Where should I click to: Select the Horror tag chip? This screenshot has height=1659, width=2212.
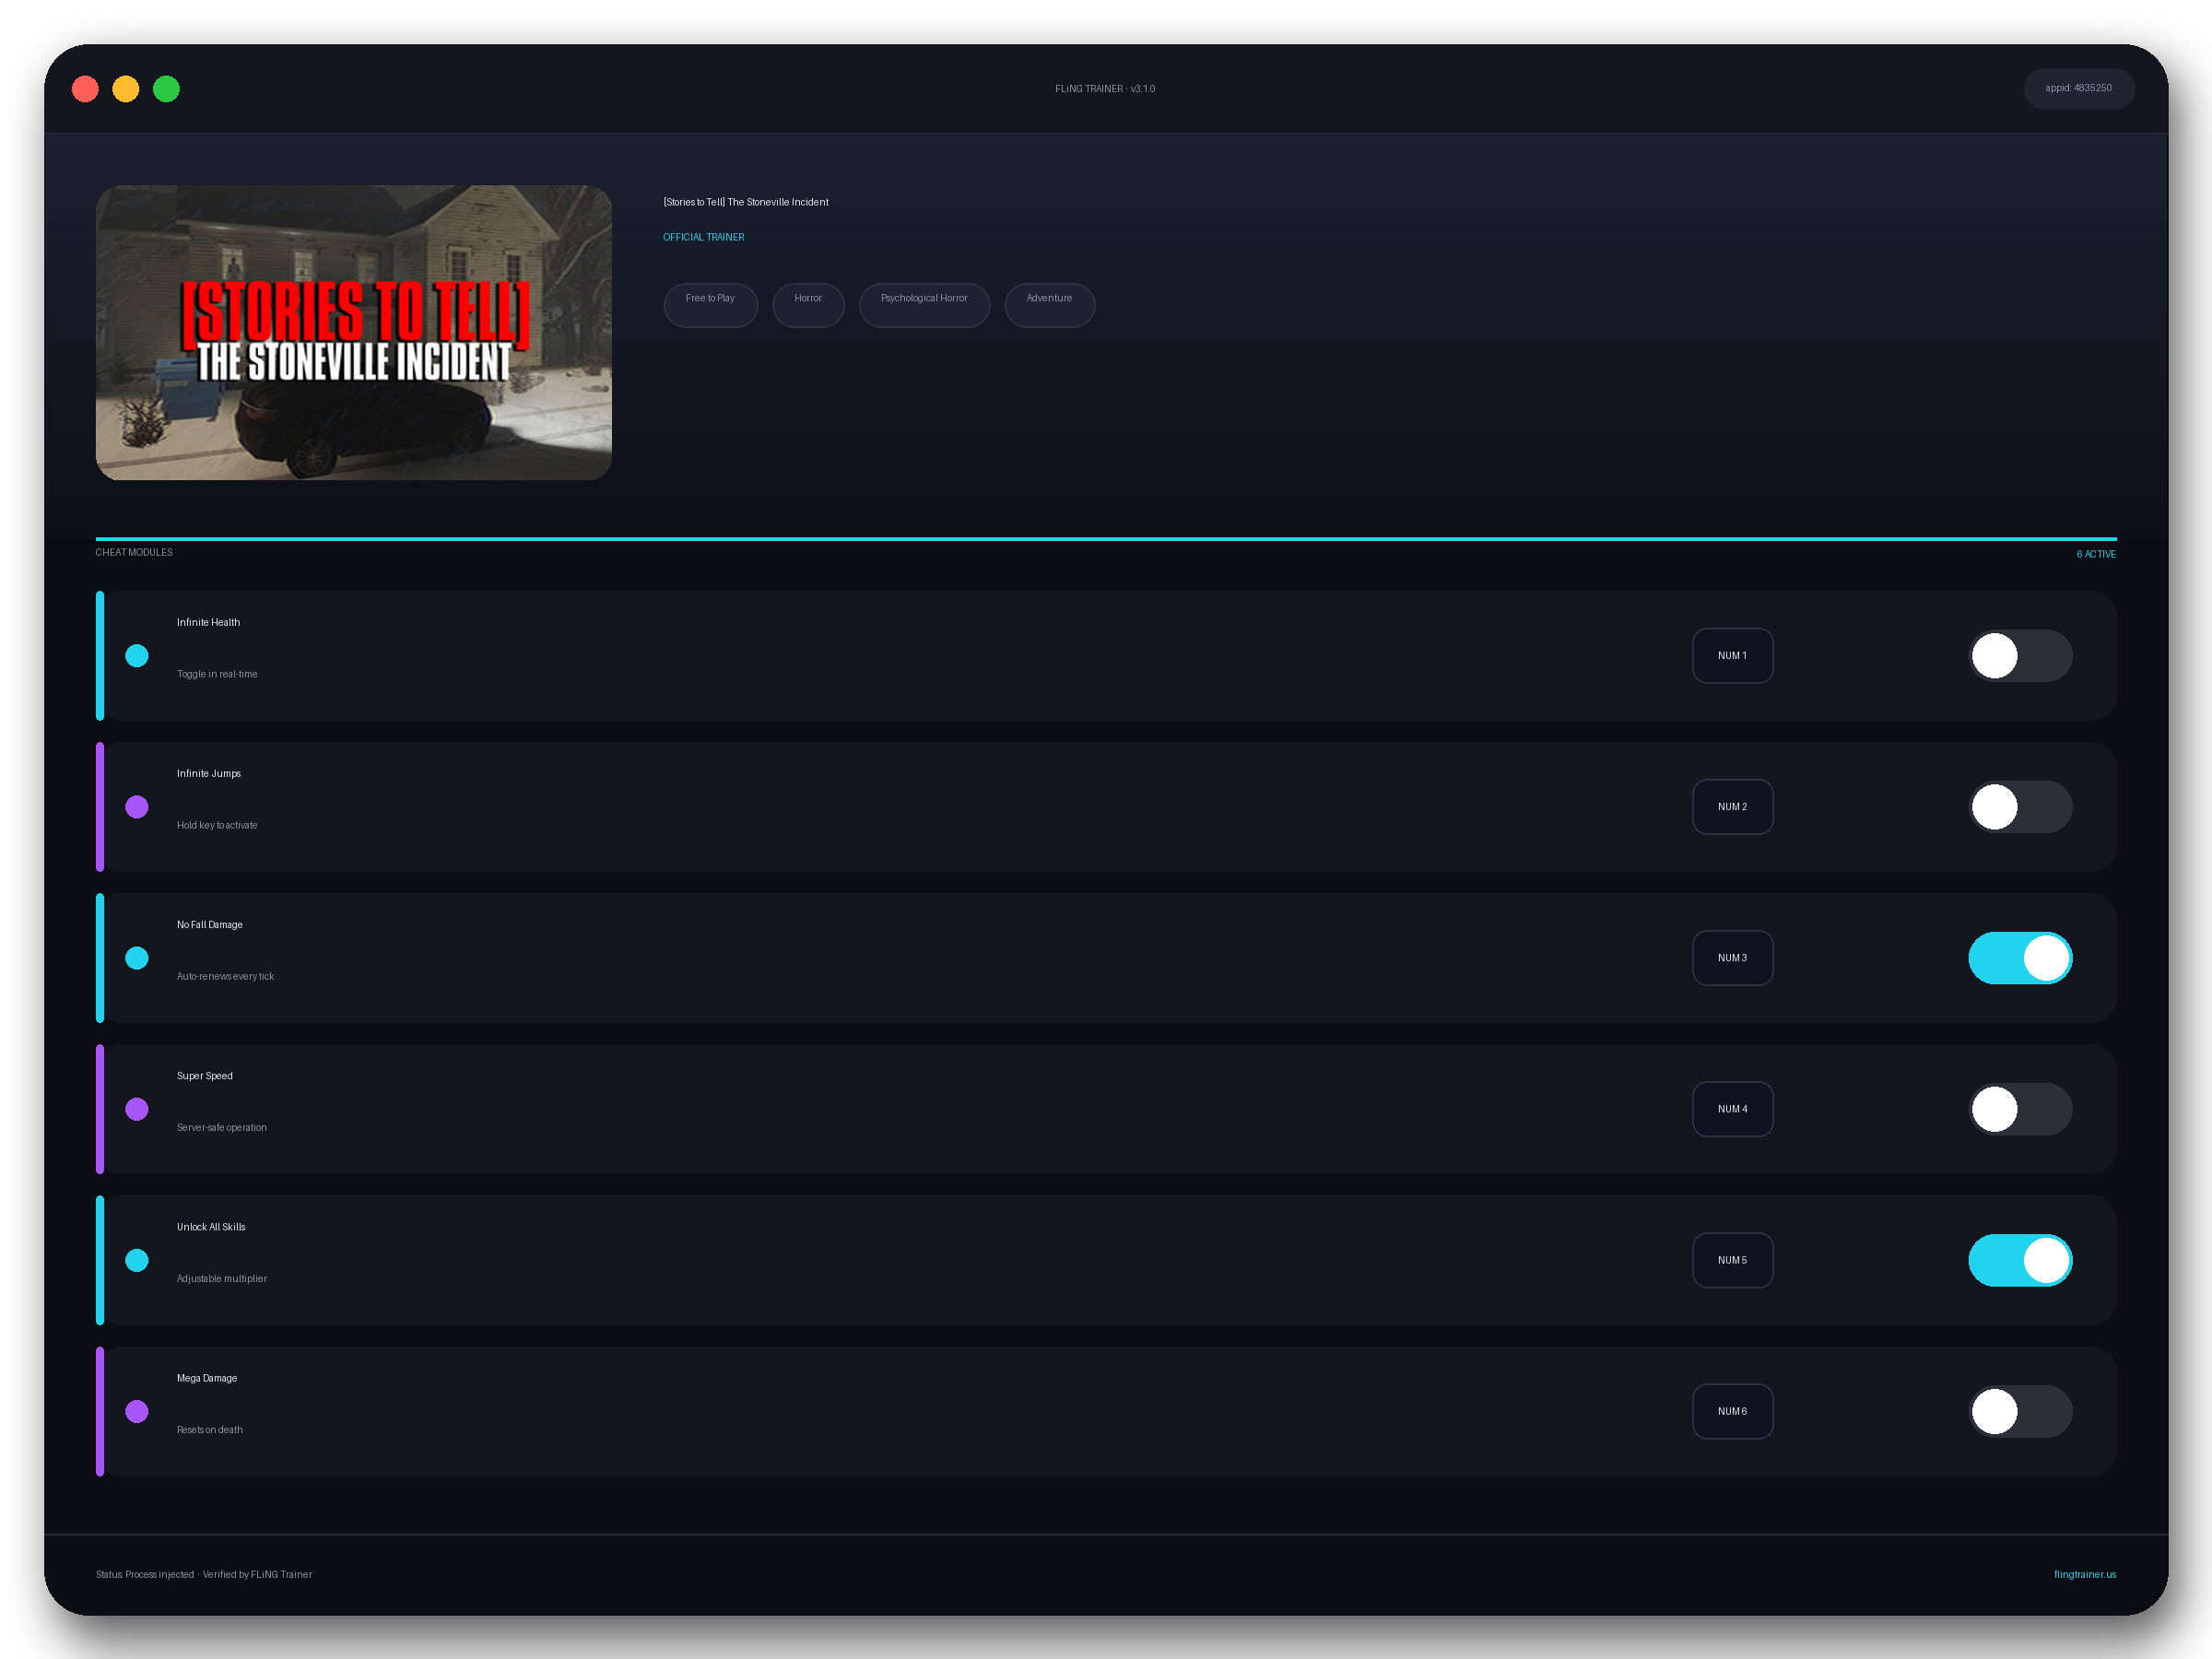[808, 305]
